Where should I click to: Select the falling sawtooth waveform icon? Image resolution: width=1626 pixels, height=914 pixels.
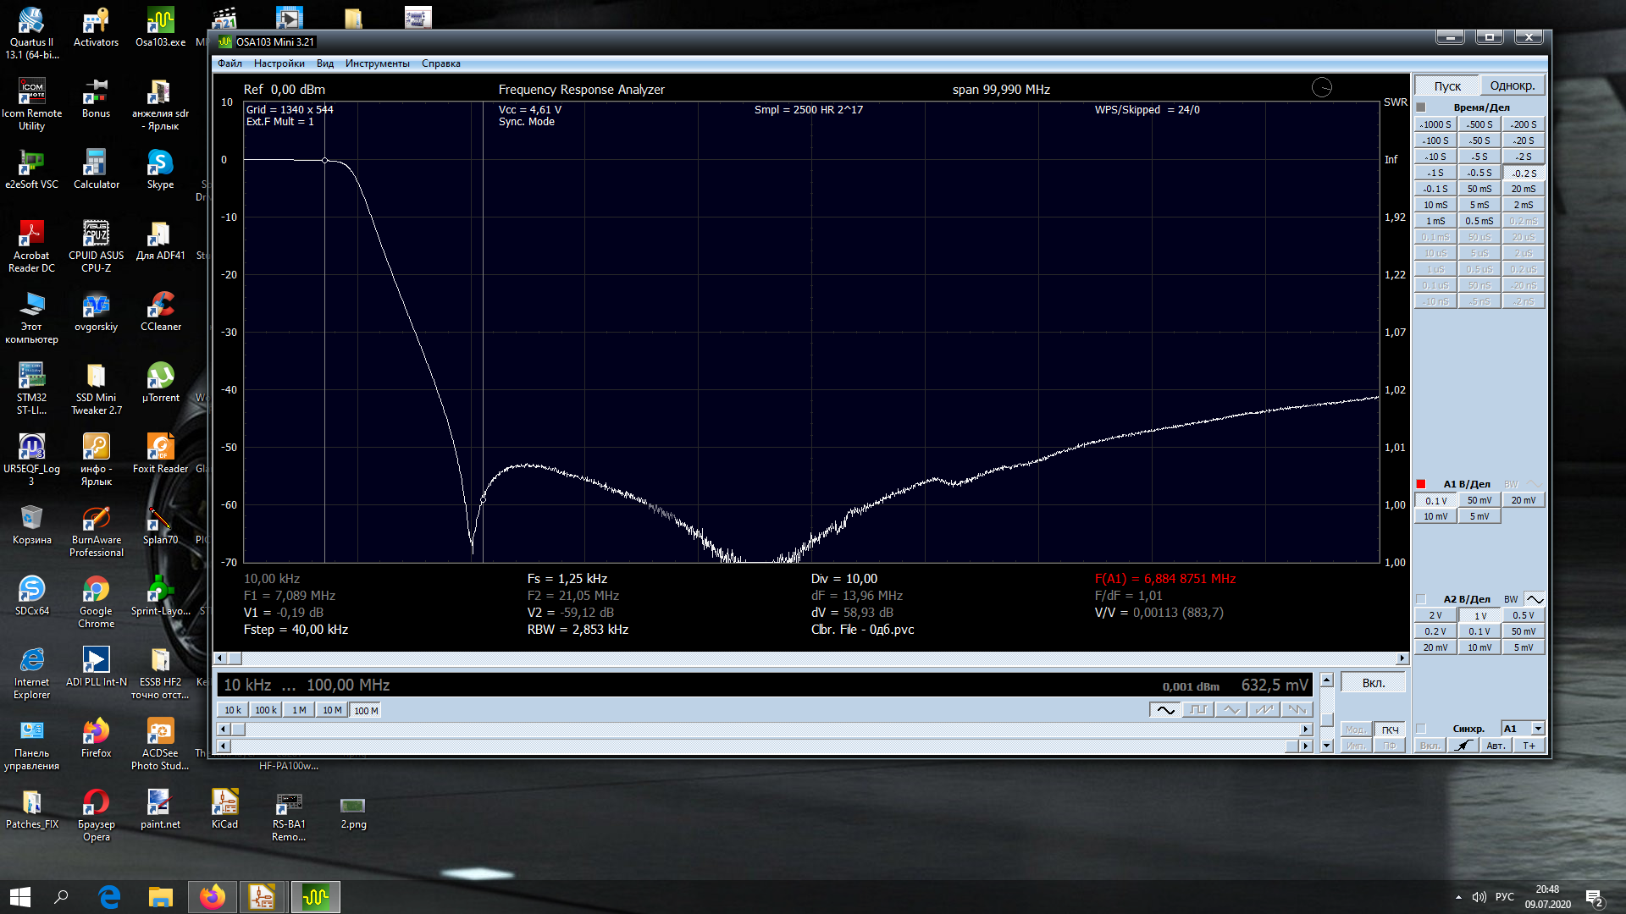pyautogui.click(x=1296, y=710)
